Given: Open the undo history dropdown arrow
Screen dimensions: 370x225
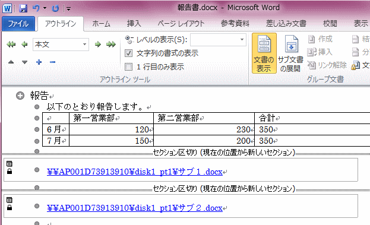Looking at the screenshot, I should tap(45, 8).
